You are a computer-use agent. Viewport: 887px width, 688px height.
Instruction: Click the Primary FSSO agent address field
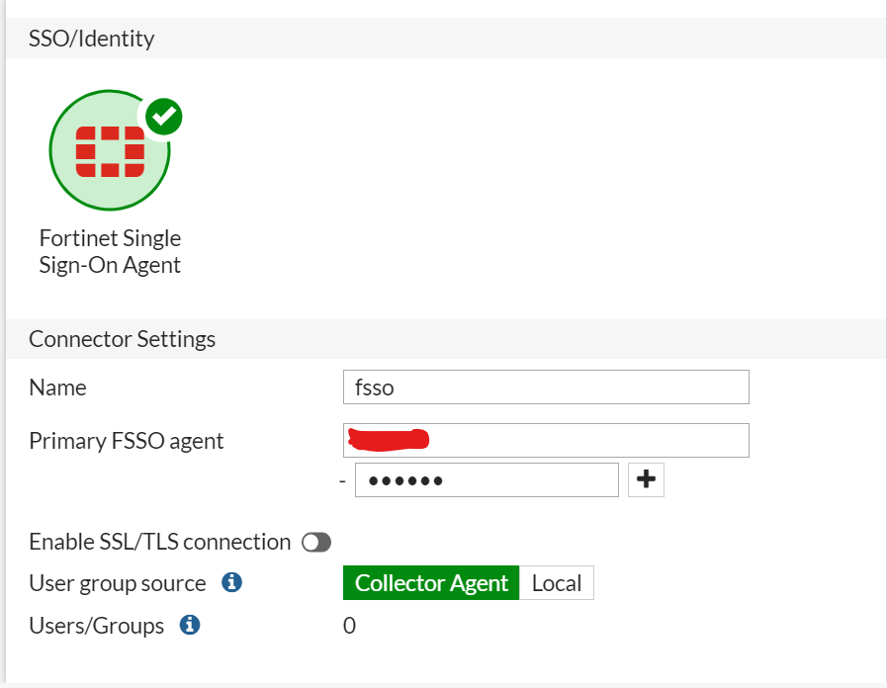point(545,441)
